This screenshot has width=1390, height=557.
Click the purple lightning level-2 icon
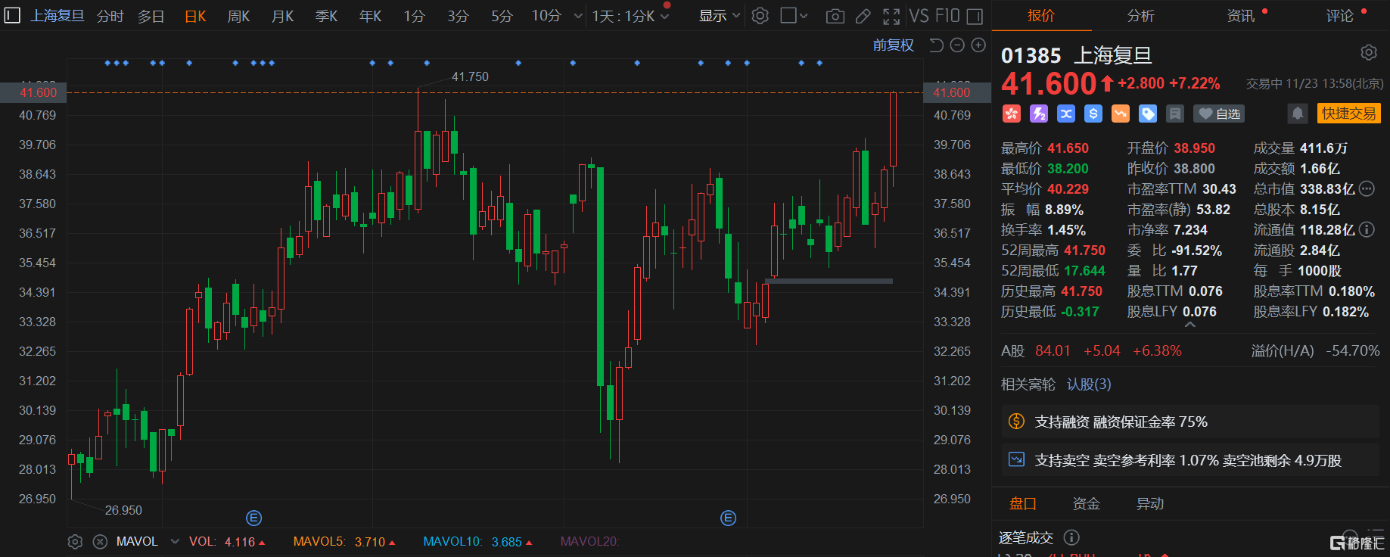point(1039,114)
